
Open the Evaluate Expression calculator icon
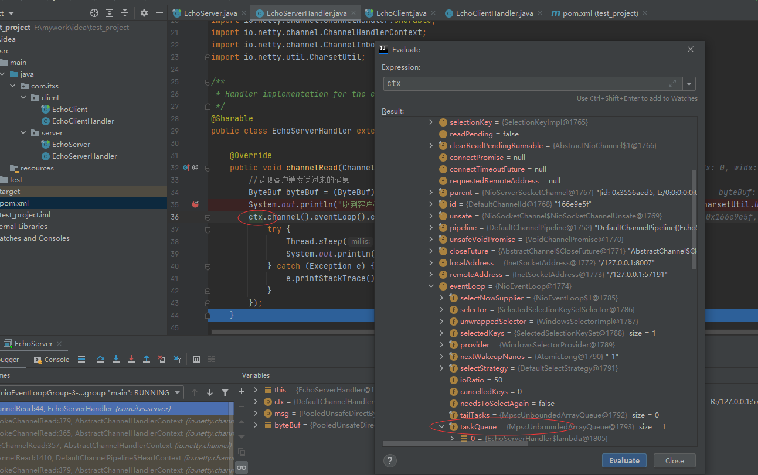coord(196,360)
